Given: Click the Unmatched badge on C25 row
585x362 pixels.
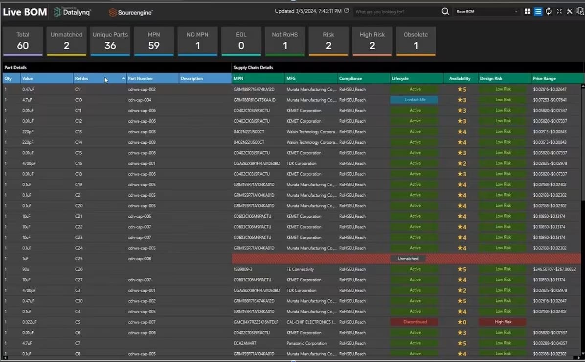Looking at the screenshot, I should click(408, 259).
